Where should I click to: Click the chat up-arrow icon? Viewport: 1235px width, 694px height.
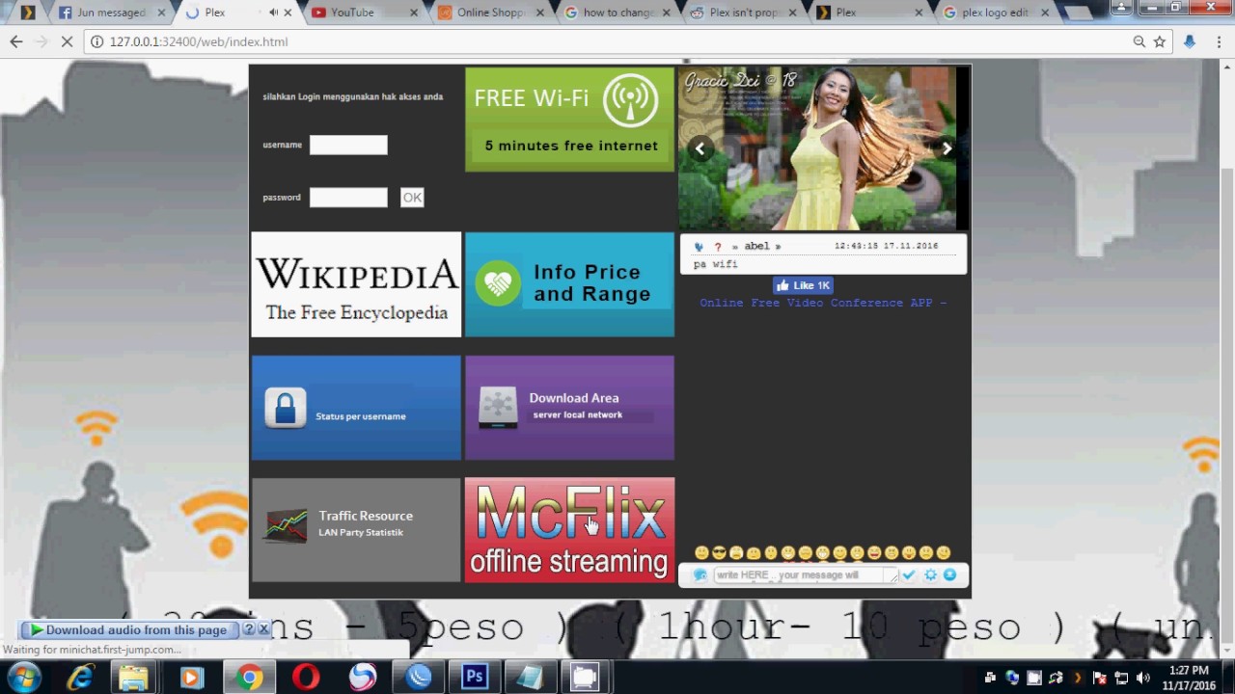(x=949, y=575)
